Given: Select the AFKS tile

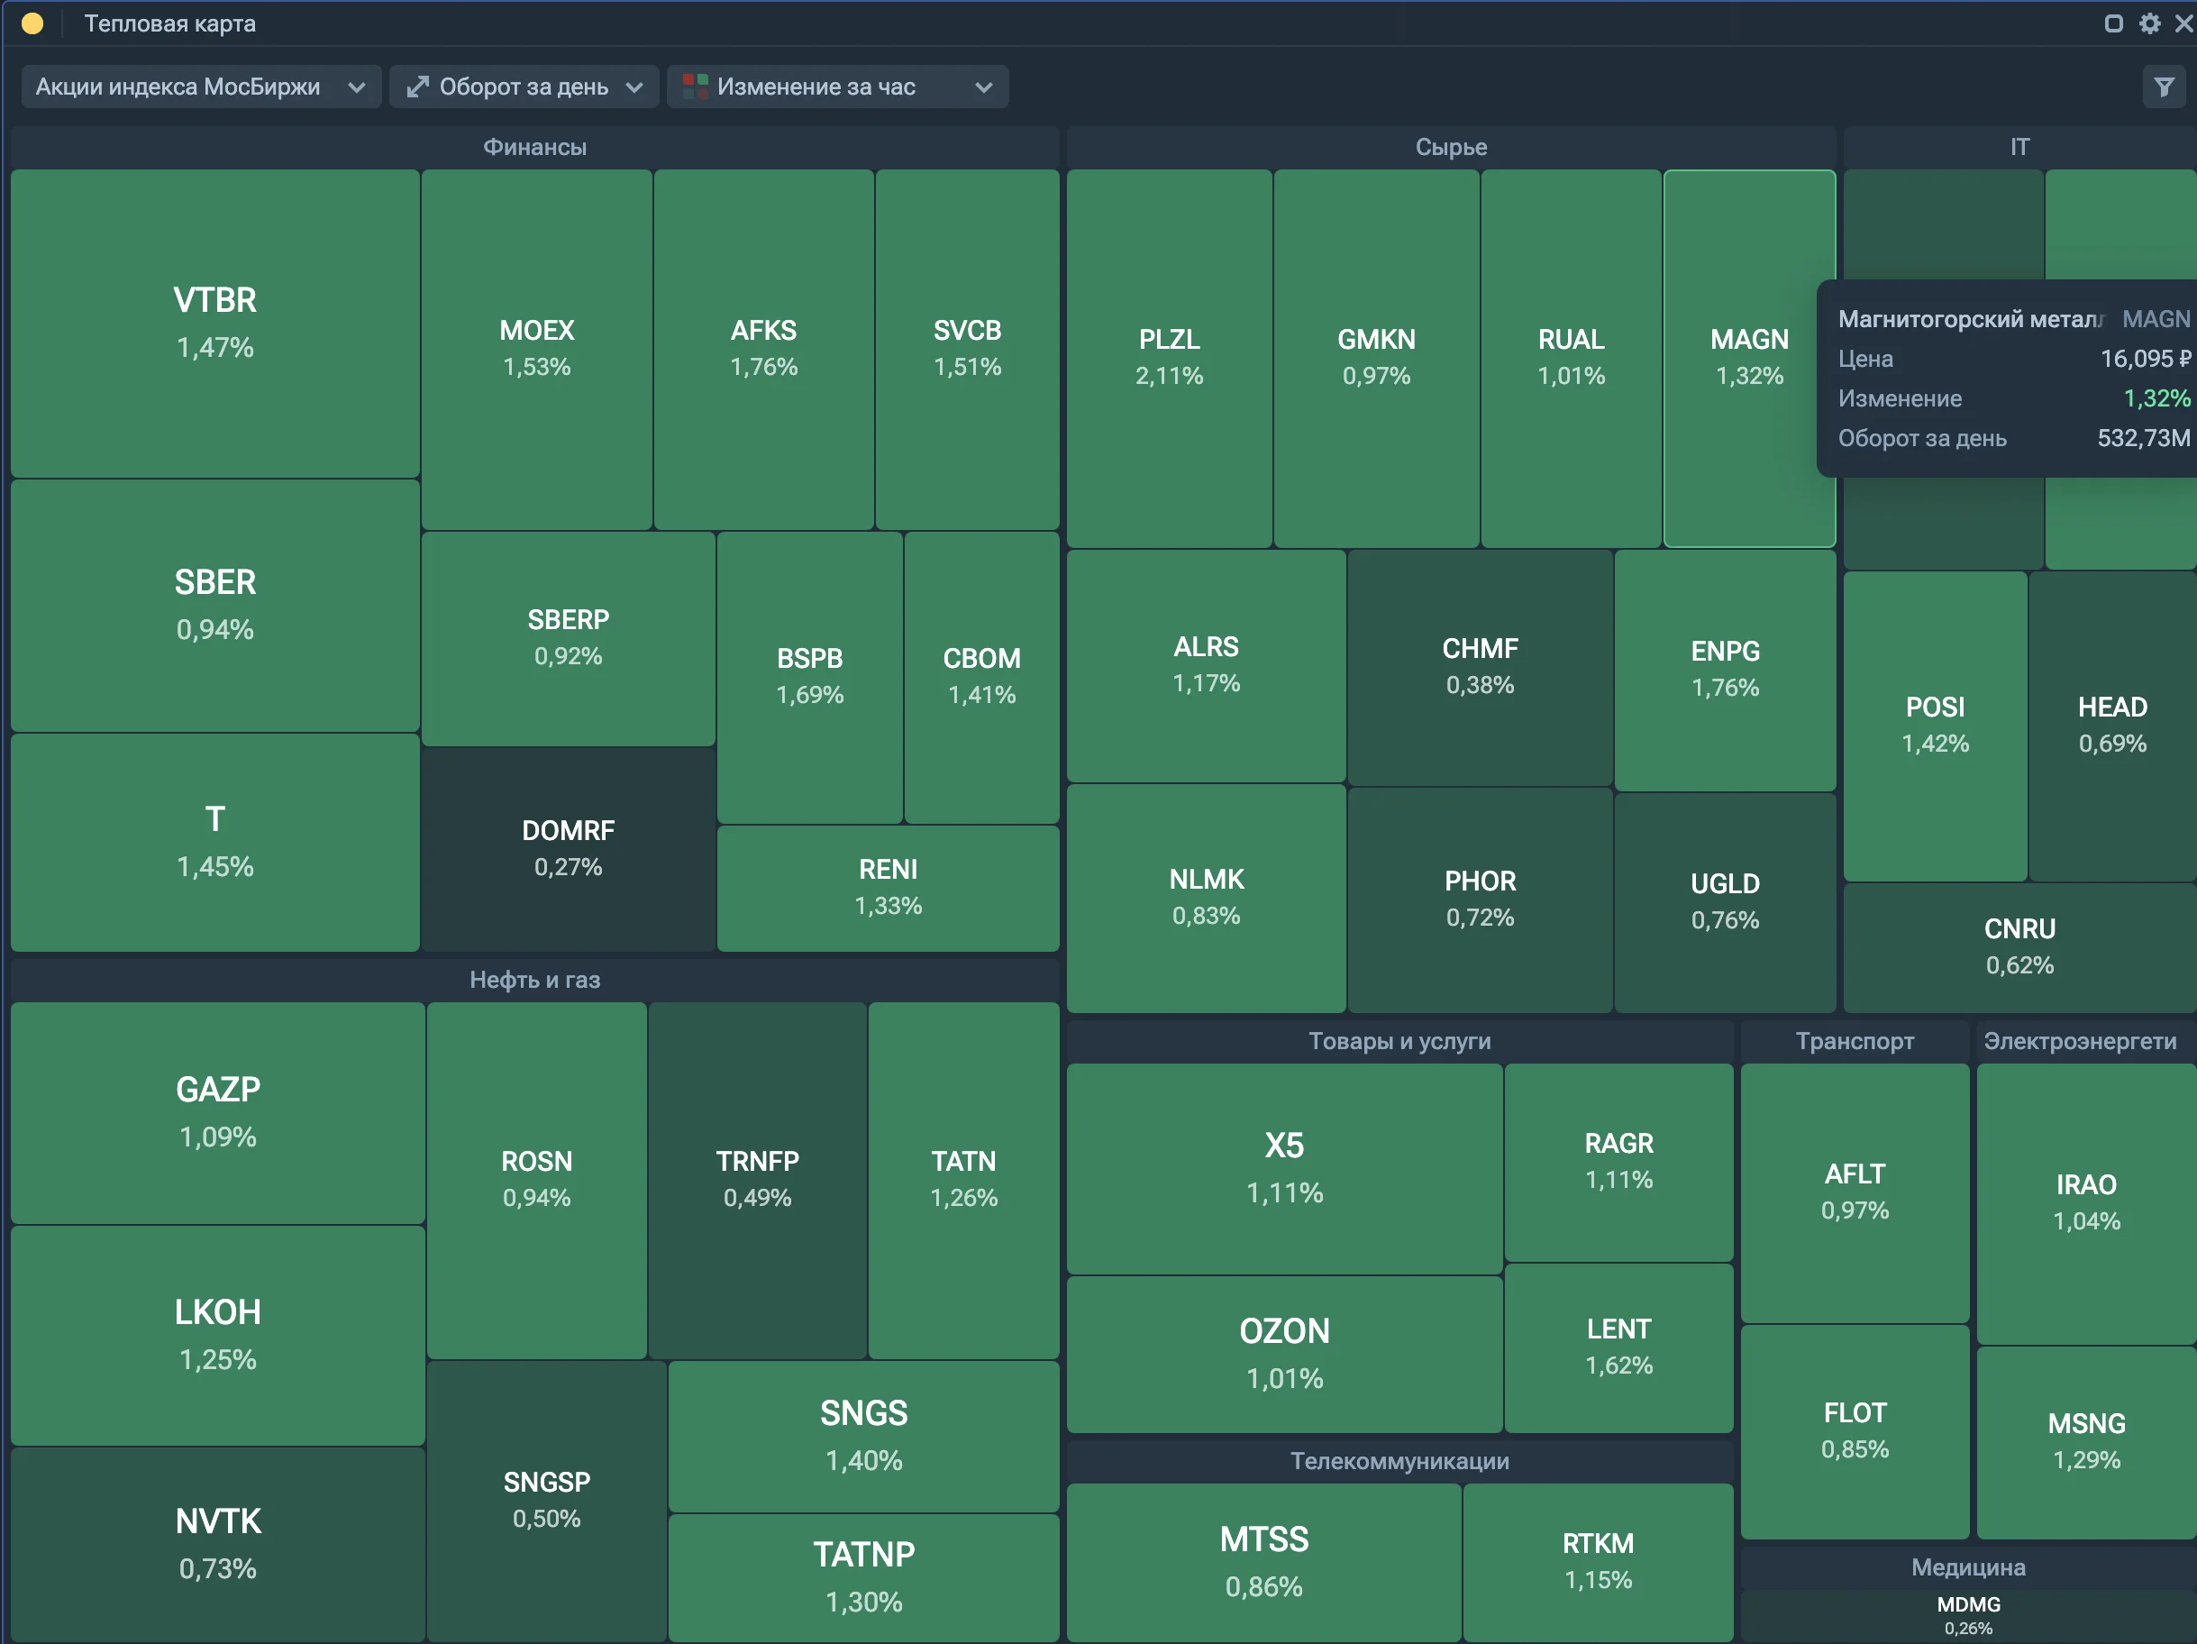Looking at the screenshot, I should coord(764,350).
